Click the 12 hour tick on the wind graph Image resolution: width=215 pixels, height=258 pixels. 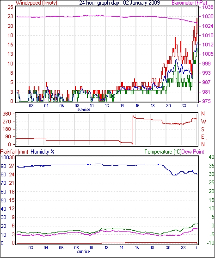tap(107, 106)
